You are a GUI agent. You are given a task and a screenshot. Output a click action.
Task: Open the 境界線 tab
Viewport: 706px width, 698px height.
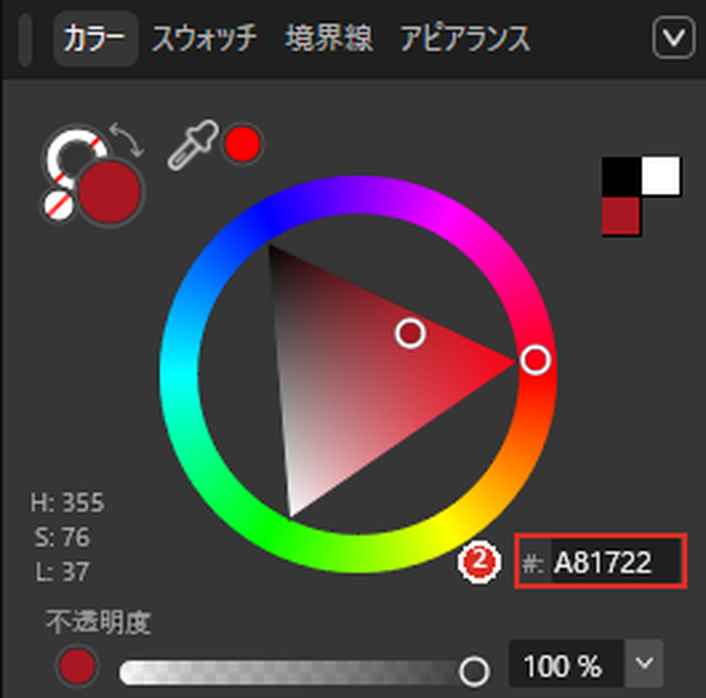click(x=329, y=38)
